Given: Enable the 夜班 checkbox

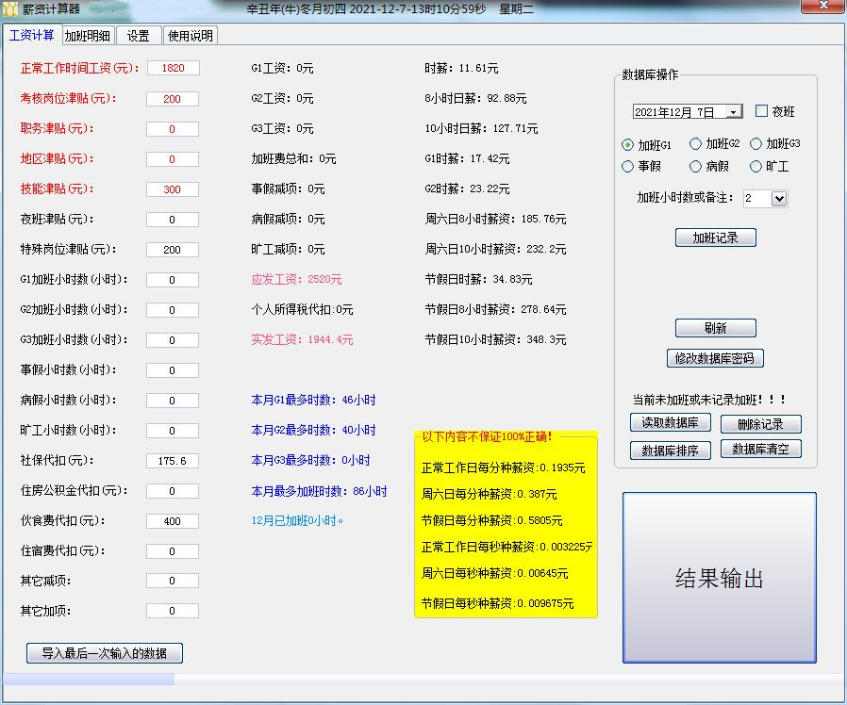Looking at the screenshot, I should point(761,110).
